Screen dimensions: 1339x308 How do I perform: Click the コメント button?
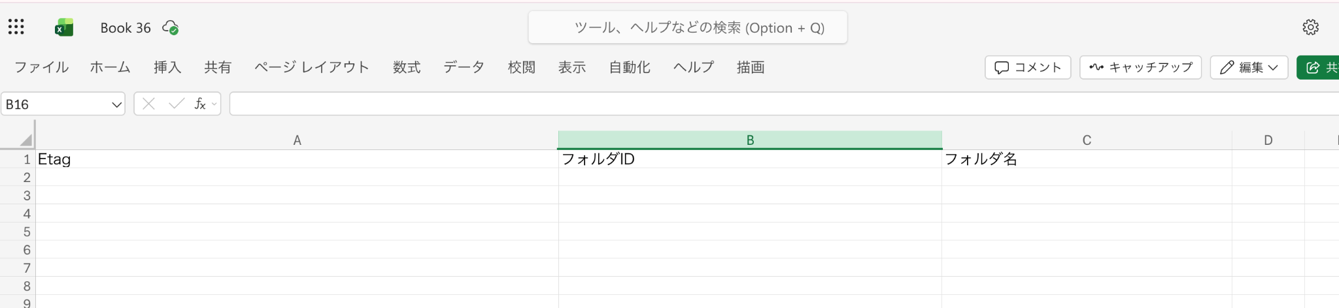pyautogui.click(x=1028, y=67)
